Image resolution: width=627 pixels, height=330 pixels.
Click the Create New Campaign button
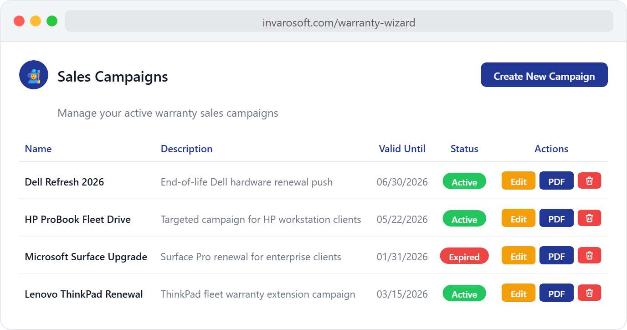click(x=544, y=75)
